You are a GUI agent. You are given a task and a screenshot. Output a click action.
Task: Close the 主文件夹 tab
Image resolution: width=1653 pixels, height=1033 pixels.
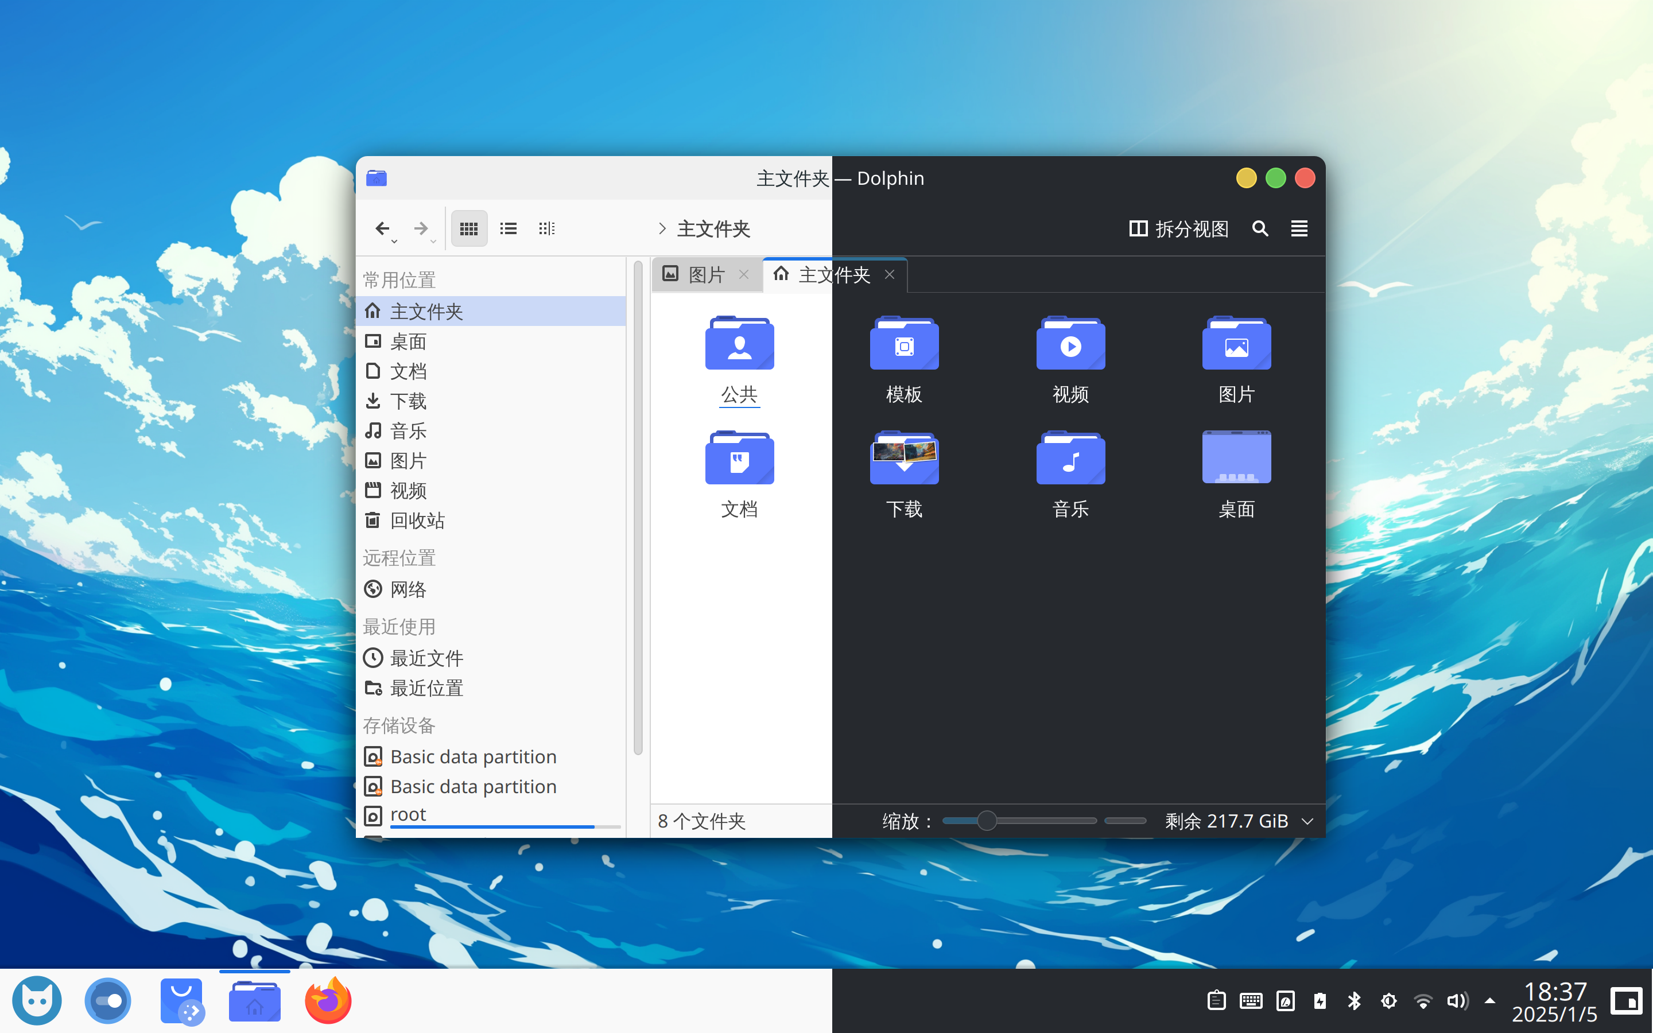coord(889,275)
